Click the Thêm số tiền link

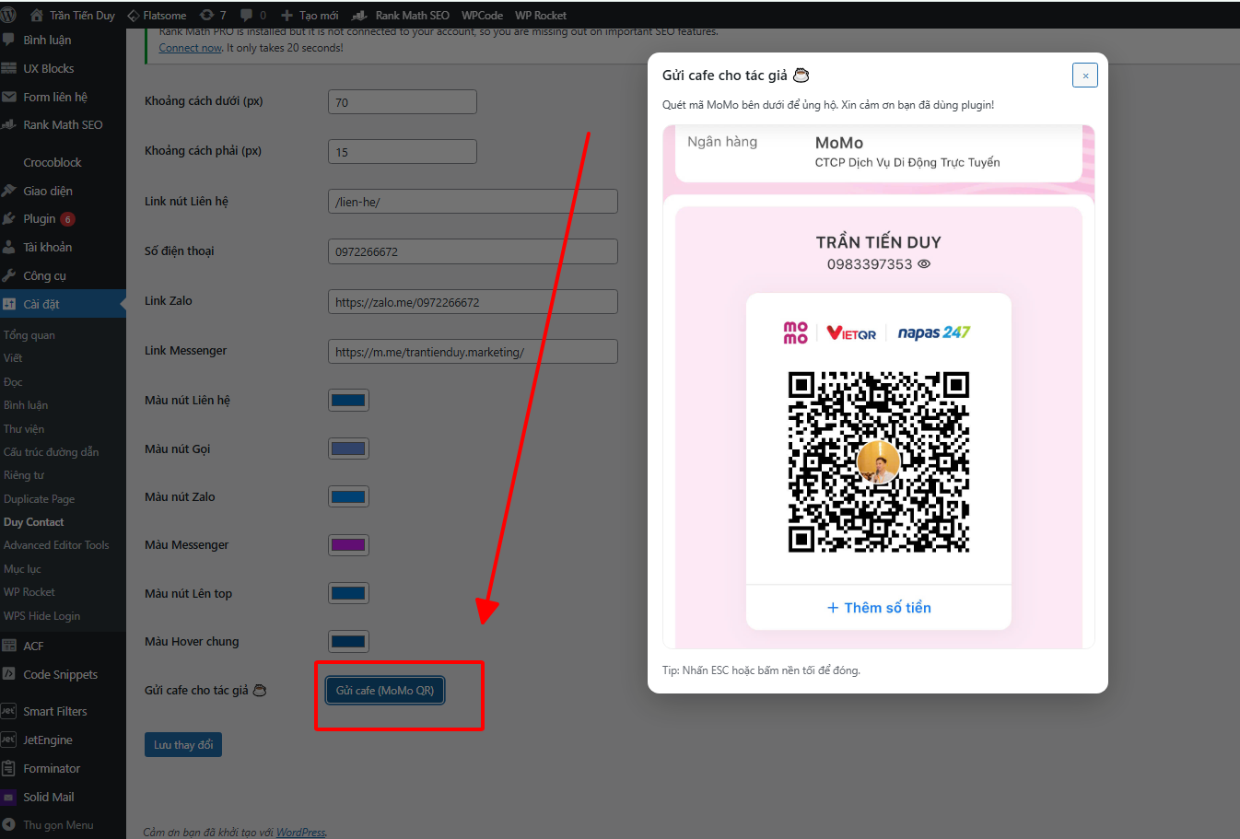coord(878,607)
